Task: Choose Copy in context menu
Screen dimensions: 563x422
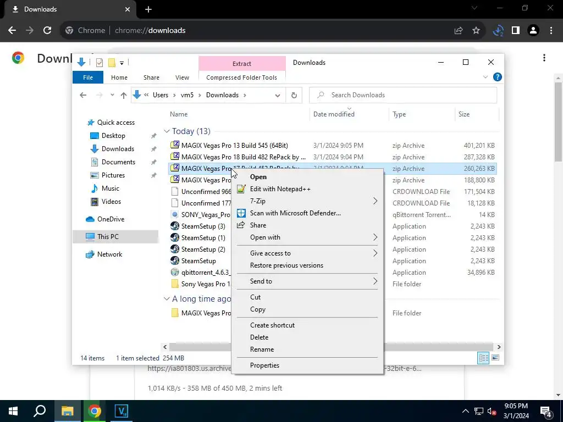Action: point(308,309)
